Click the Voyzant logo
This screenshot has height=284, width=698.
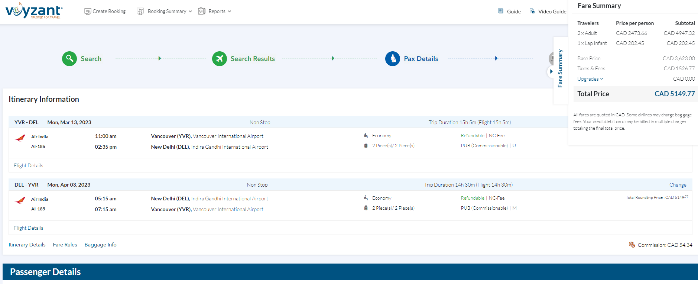click(33, 11)
